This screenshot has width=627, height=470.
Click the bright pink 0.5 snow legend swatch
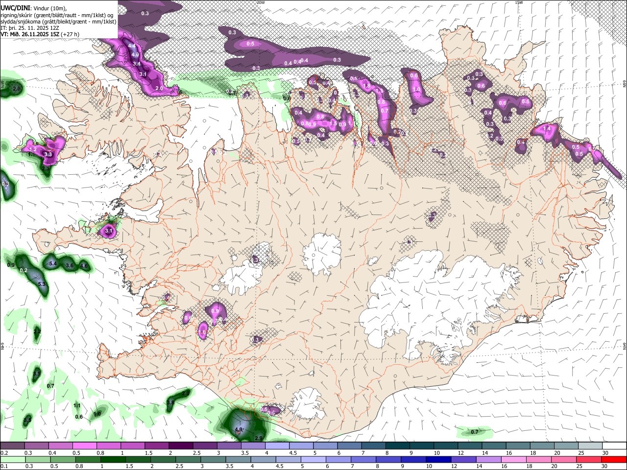(84, 446)
